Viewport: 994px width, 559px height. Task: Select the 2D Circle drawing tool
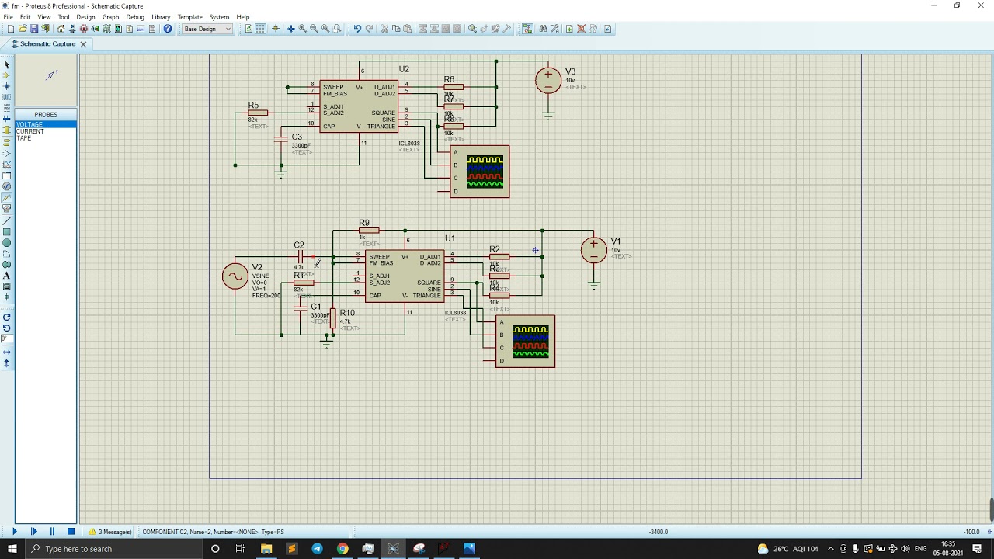click(7, 243)
